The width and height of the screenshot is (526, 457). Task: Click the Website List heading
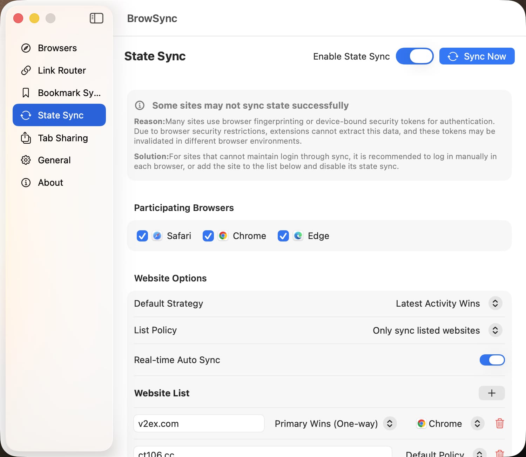coord(162,393)
